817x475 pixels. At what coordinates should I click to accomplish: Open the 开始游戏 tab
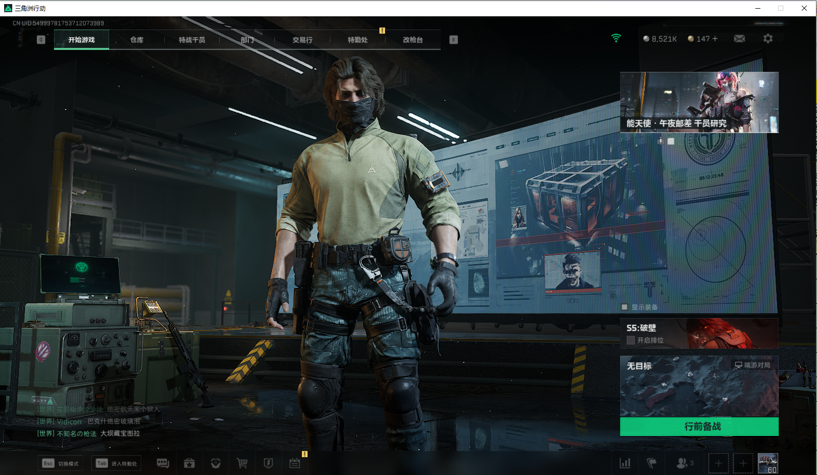(82, 40)
